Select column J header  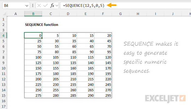(x=173, y=14)
